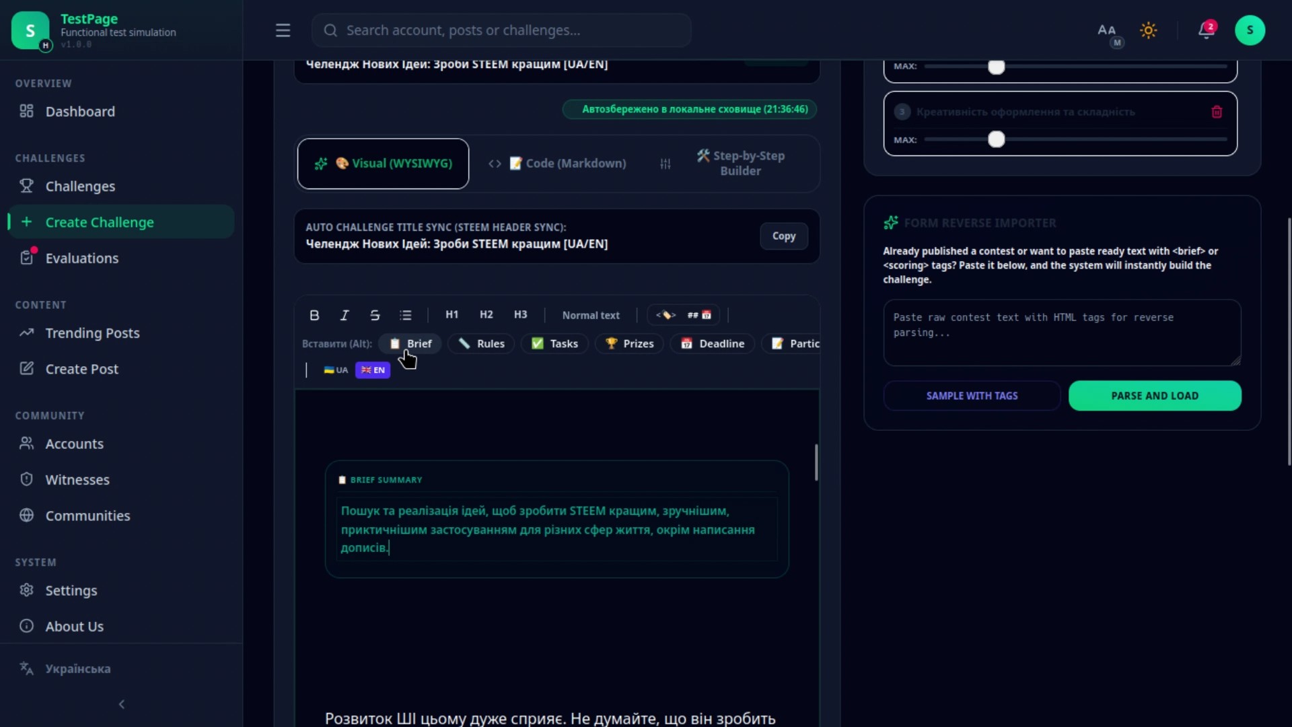
Task: Open About Us page
Action: pos(121,626)
